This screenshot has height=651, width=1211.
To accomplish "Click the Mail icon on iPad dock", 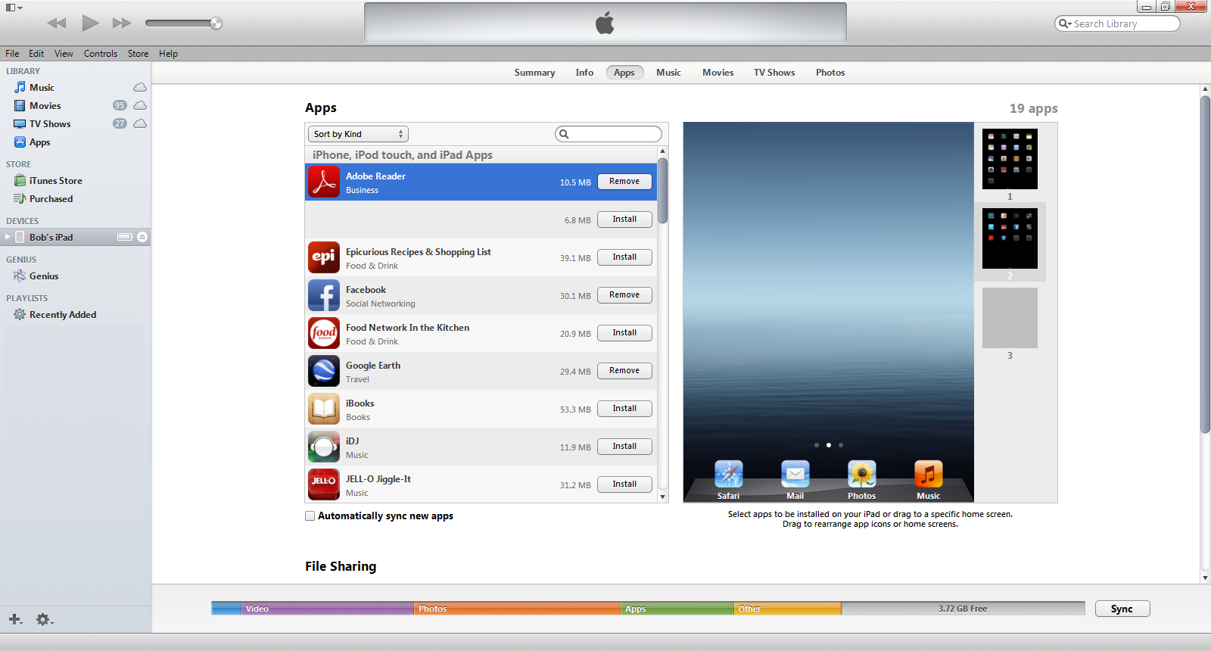I will pos(795,475).
